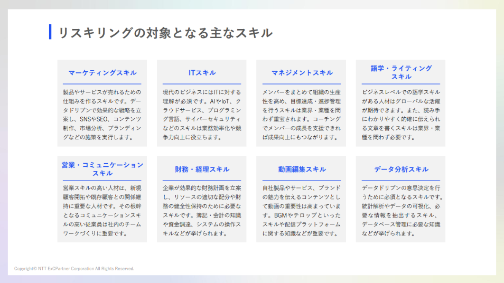Image resolution: width=504 pixels, height=283 pixels.
Task: Click the マネジメントスキル heading
Action: 302,73
